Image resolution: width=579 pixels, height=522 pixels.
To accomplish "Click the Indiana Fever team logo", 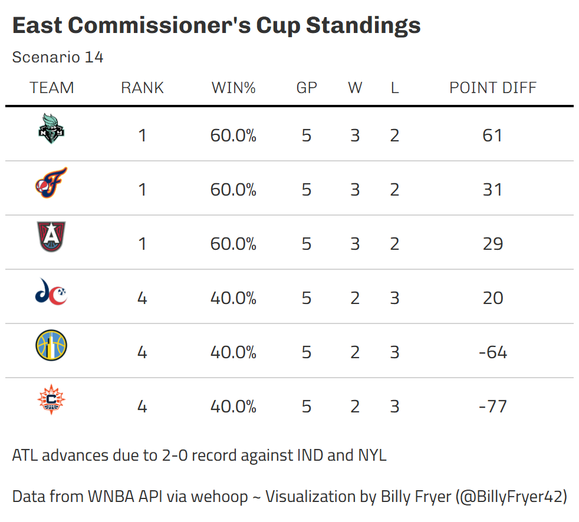I will pos(51,184).
